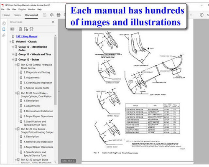The width and height of the screenshot is (209, 167).
Task: Collapse Group 12 - Brakes
Action: click(13, 60)
